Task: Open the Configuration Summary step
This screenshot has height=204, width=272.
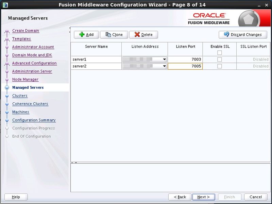Action: coord(34,120)
